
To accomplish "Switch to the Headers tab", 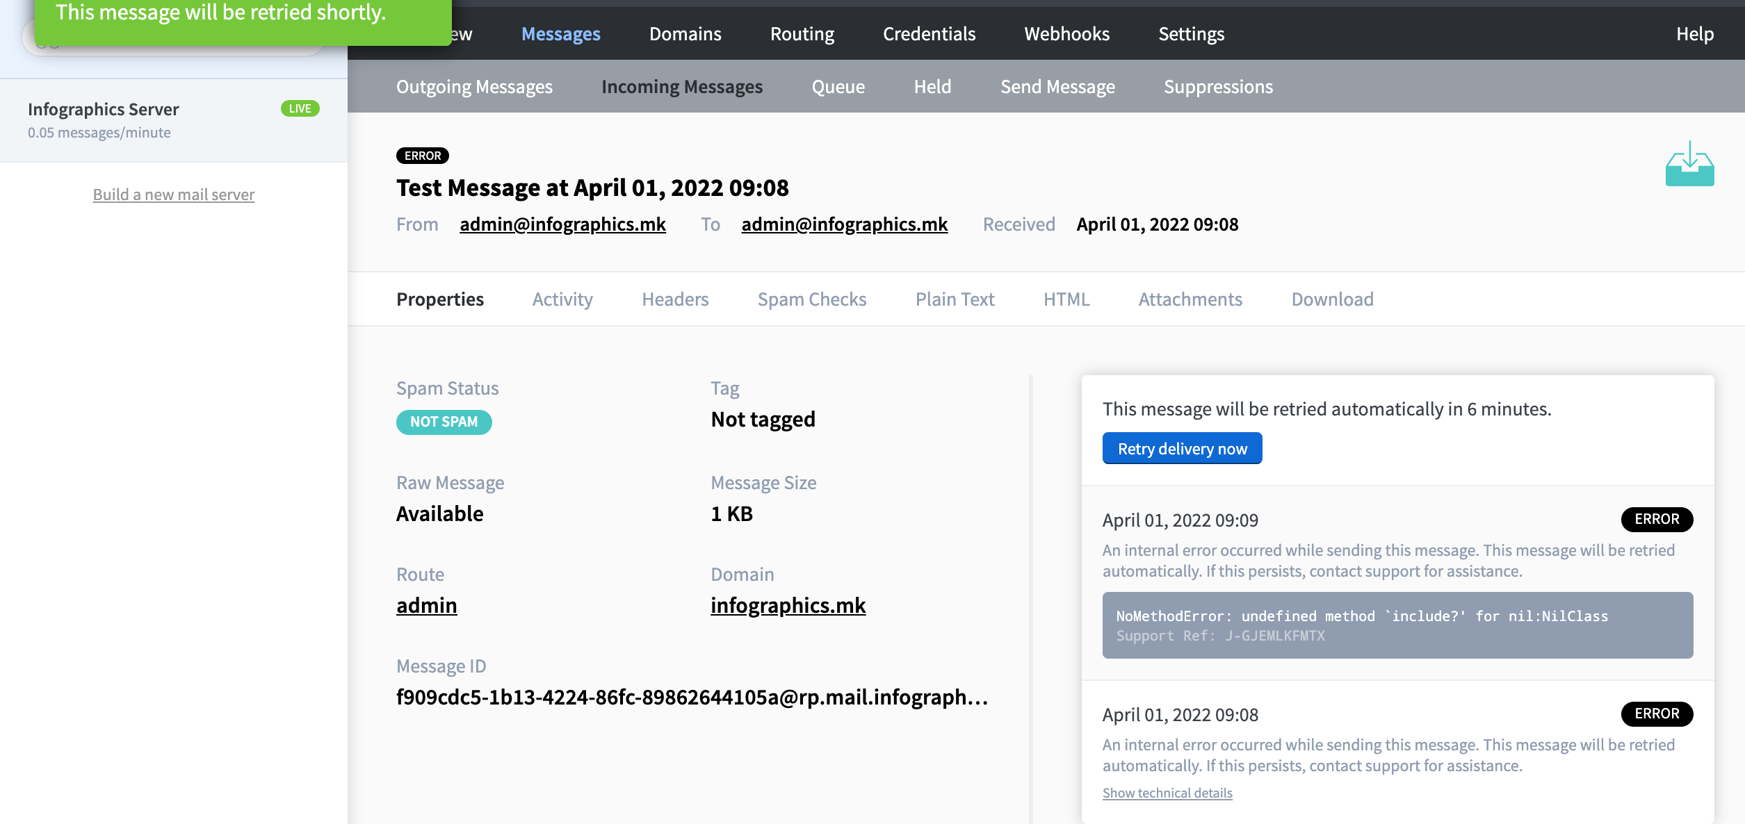I will click(x=674, y=299).
